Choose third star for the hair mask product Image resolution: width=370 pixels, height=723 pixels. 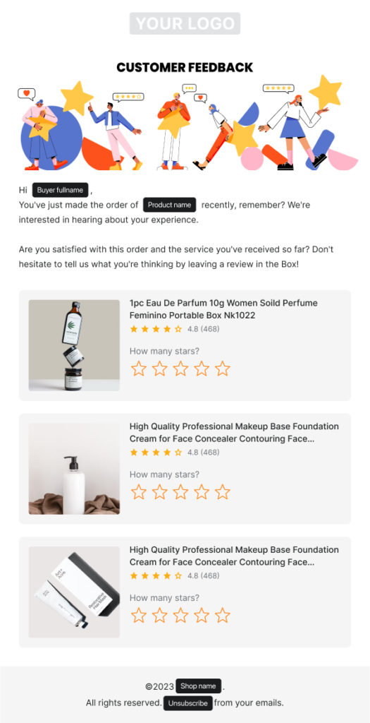click(180, 616)
